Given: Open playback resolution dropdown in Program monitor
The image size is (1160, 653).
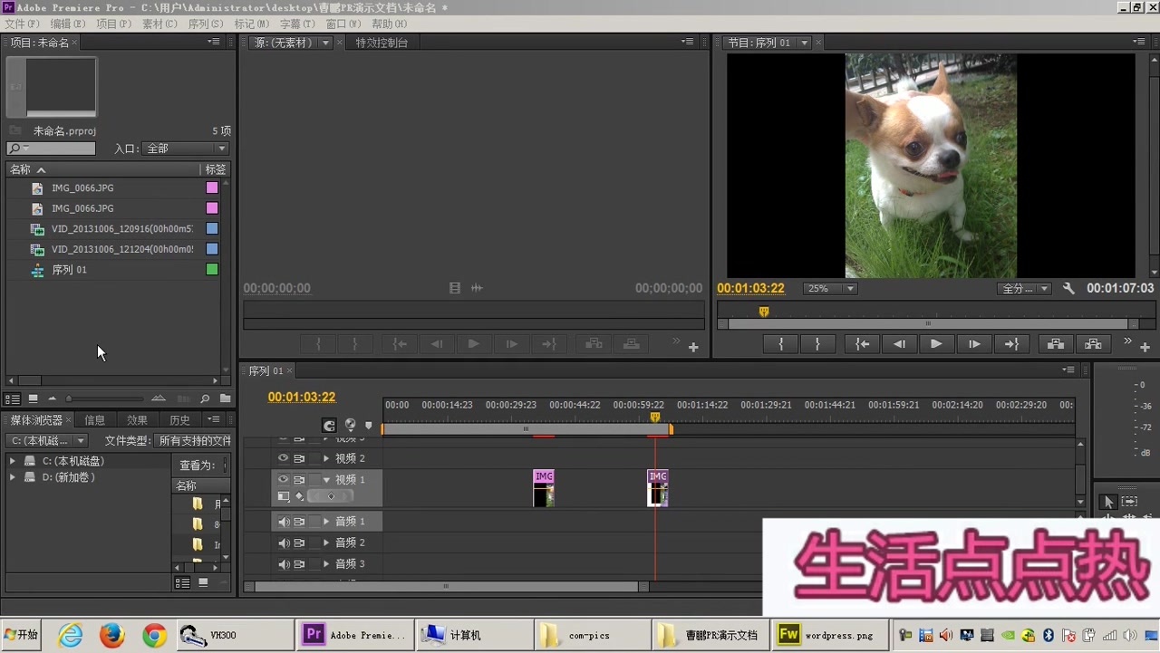Looking at the screenshot, I should tap(1024, 288).
